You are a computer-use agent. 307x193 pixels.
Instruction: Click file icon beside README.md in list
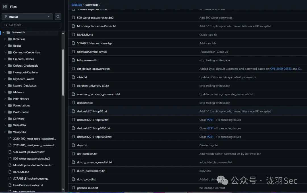coord(73,34)
